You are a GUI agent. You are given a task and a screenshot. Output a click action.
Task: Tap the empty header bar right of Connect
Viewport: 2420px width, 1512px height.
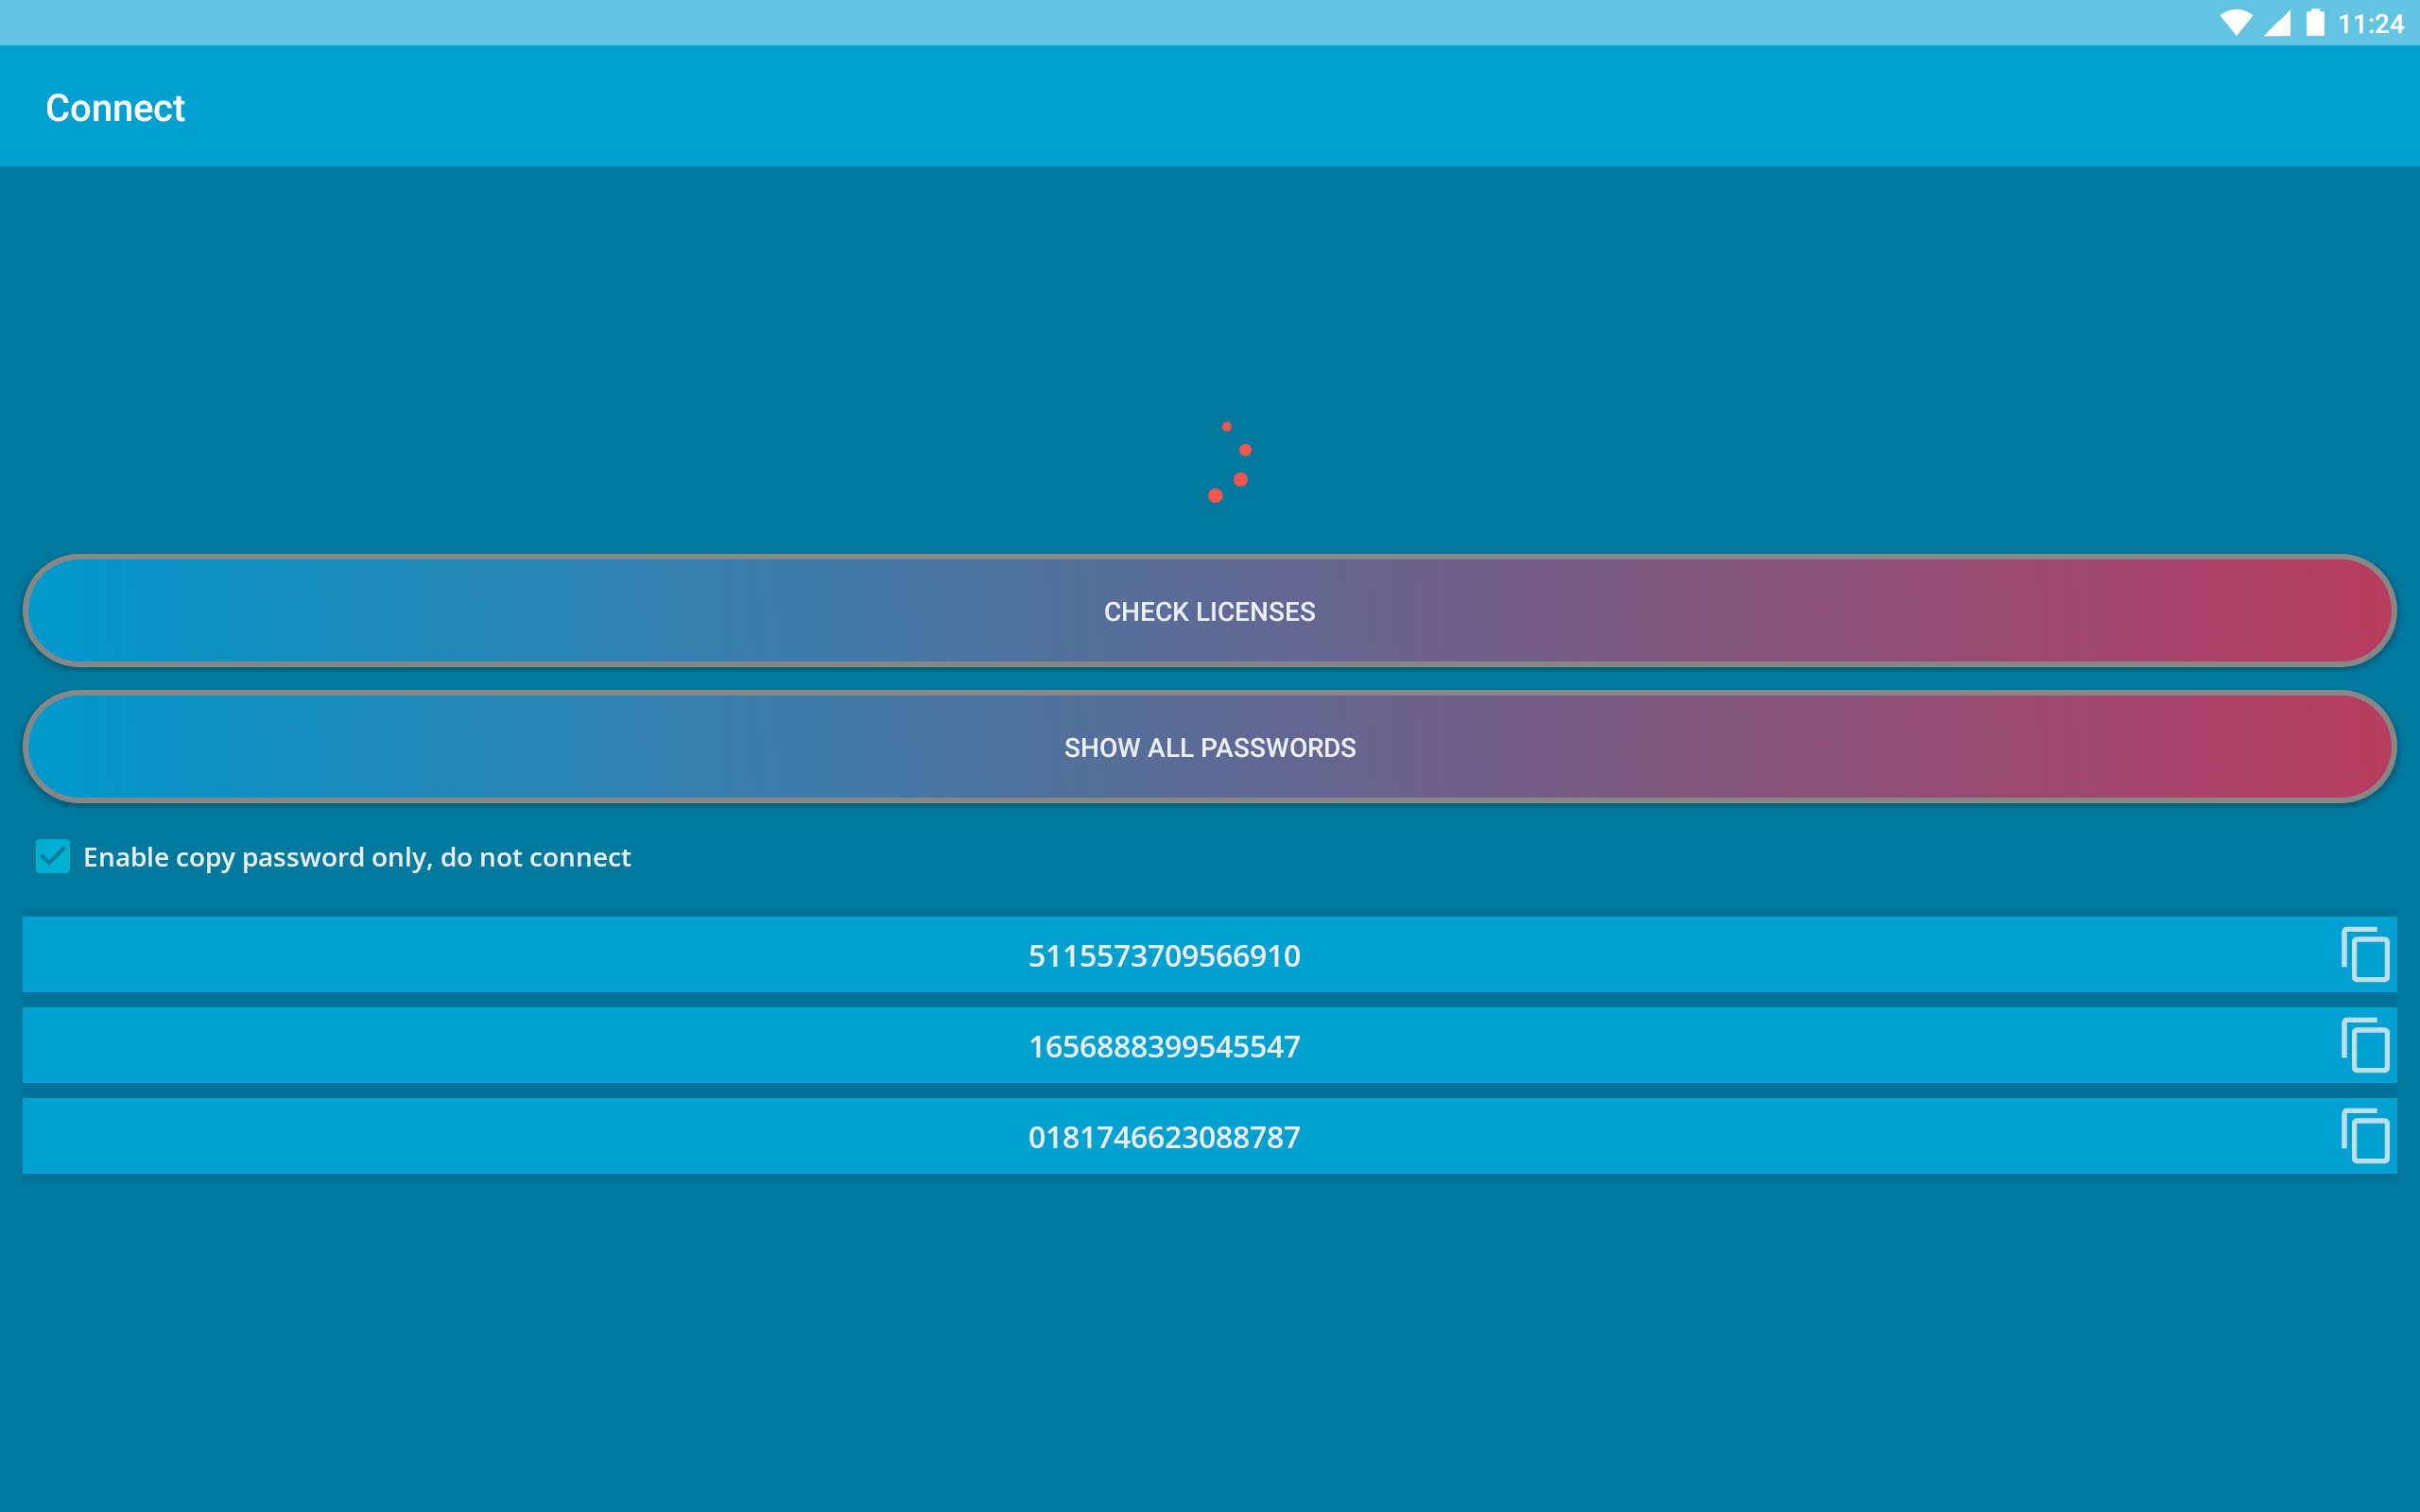[x=1300, y=106]
